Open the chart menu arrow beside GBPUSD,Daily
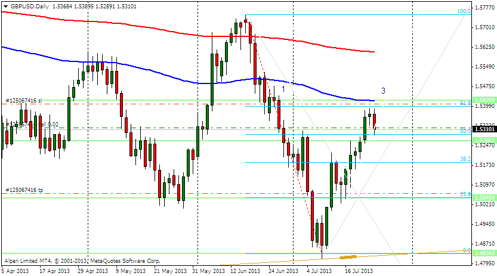 click(x=6, y=7)
